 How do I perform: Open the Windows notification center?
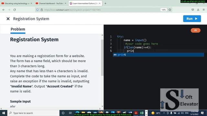(202, 113)
